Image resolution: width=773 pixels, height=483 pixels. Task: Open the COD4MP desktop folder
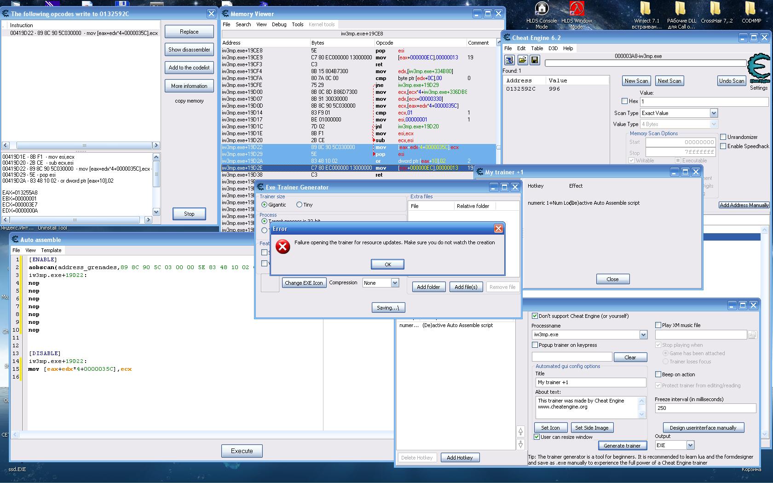pos(751,12)
